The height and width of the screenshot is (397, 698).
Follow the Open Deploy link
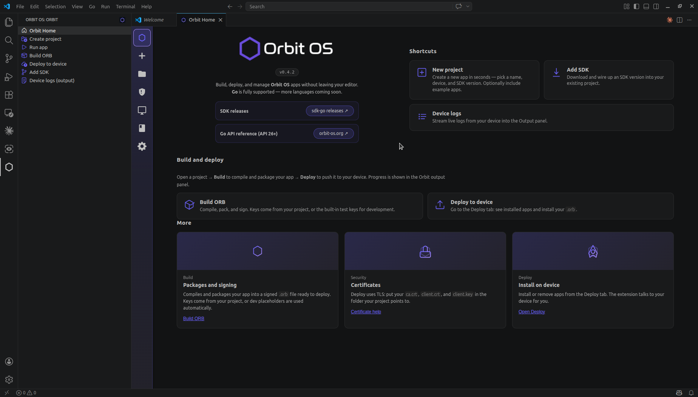click(x=532, y=312)
